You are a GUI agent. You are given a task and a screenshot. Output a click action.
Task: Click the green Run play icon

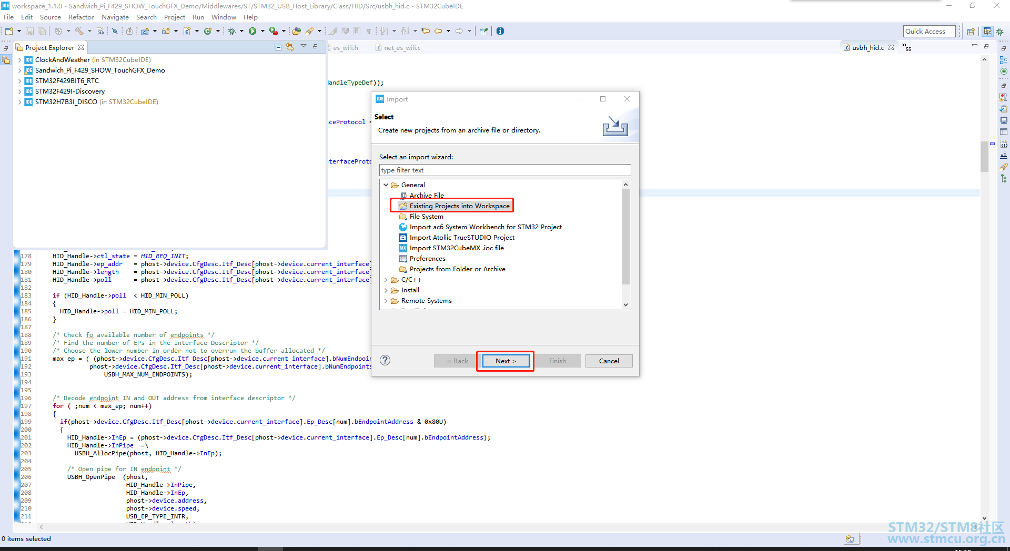[252, 31]
